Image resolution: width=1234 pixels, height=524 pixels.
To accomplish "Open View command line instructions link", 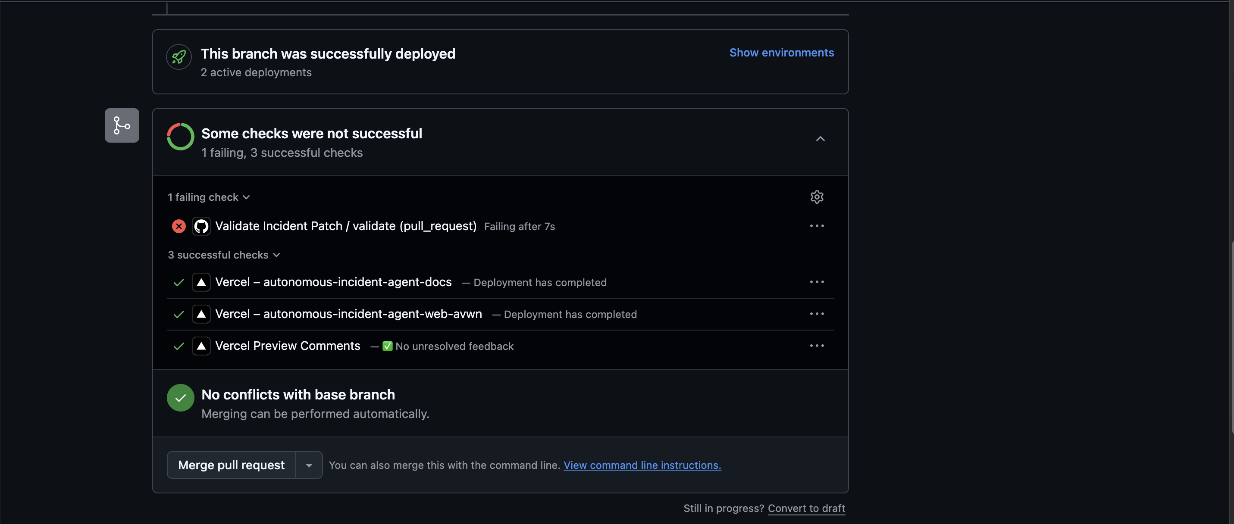I will [642, 465].
